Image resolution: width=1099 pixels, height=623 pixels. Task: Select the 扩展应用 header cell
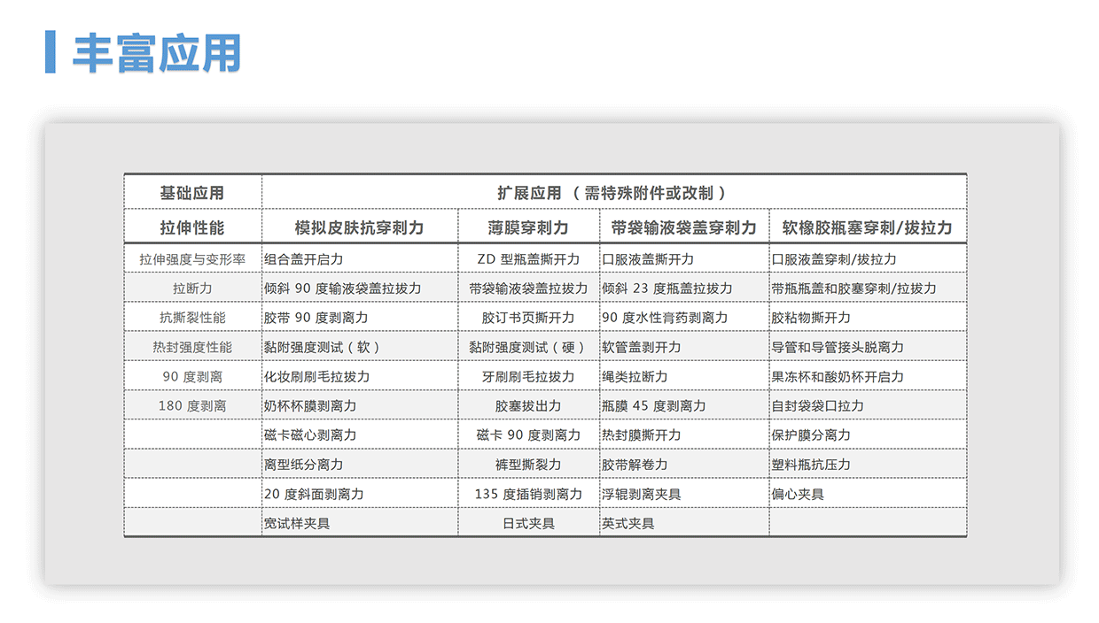pos(613,192)
